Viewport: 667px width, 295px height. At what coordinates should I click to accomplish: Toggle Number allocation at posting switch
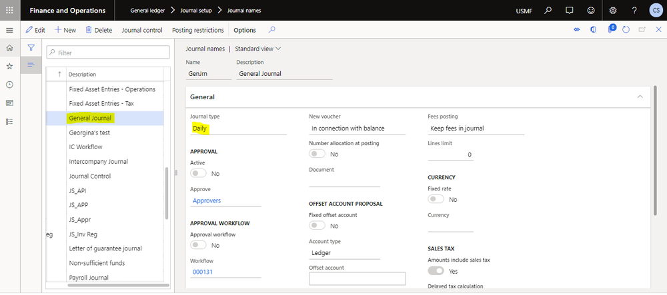[x=317, y=154]
